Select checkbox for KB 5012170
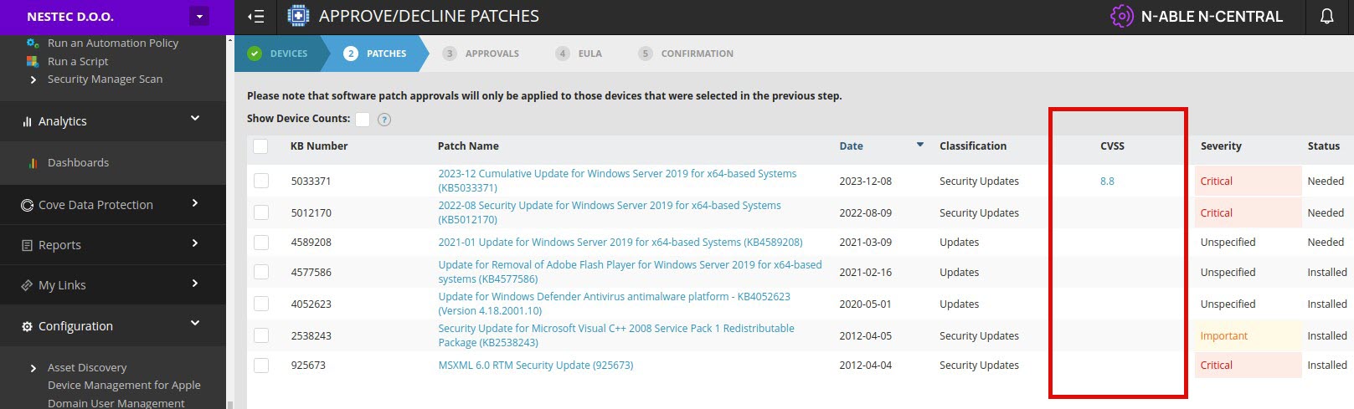Screen dimensions: 1354x409 [261, 212]
